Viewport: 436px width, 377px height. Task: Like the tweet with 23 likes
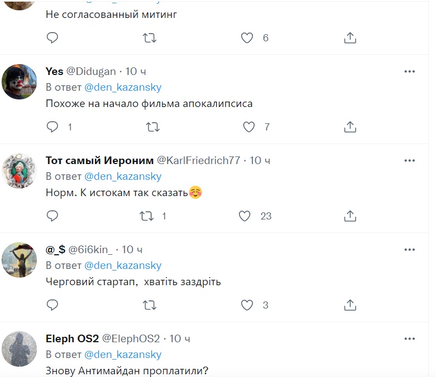pos(245,216)
